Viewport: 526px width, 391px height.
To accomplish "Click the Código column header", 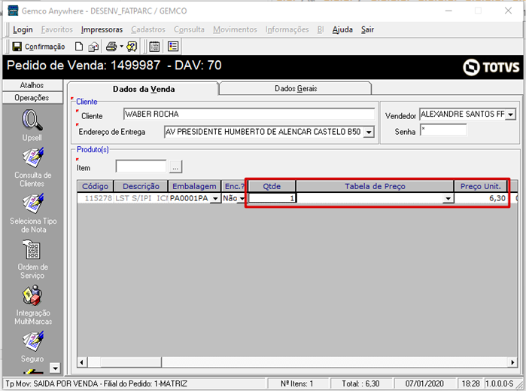I will click(x=96, y=186).
